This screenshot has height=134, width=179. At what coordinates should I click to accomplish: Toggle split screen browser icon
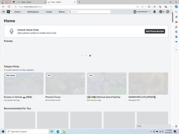[149, 7]
